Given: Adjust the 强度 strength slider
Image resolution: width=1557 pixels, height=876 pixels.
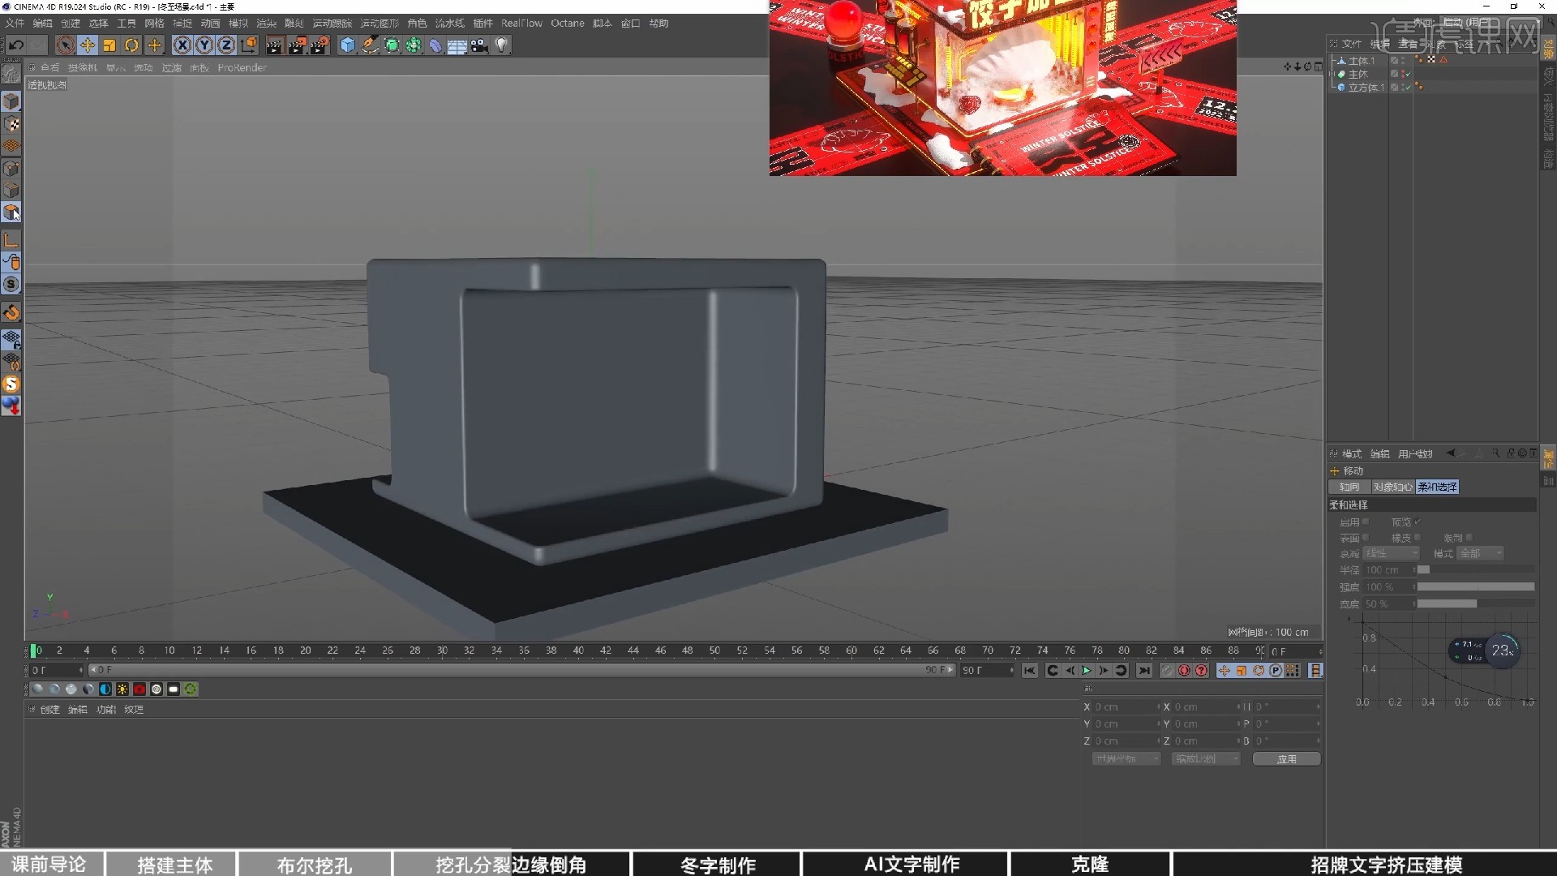Looking at the screenshot, I should click(x=1476, y=586).
